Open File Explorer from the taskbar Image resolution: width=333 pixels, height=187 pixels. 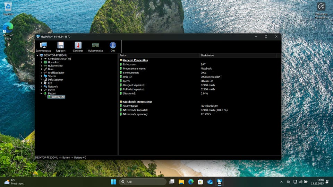pos(181,182)
